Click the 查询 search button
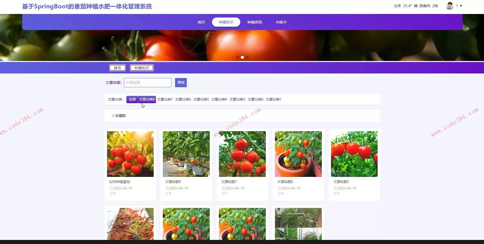This screenshot has height=244, width=484. [x=181, y=82]
